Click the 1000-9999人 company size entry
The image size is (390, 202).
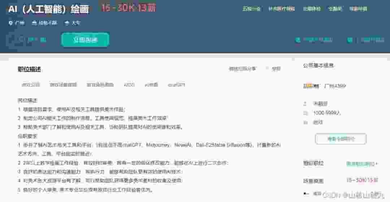327,113
